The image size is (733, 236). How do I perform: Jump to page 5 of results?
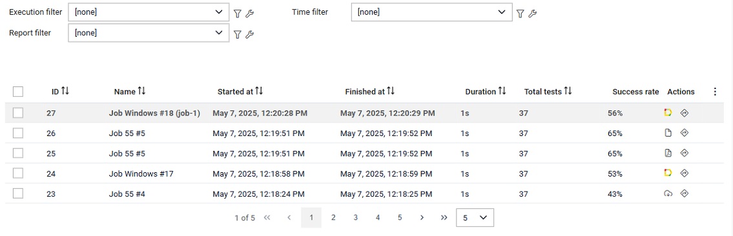click(x=400, y=217)
